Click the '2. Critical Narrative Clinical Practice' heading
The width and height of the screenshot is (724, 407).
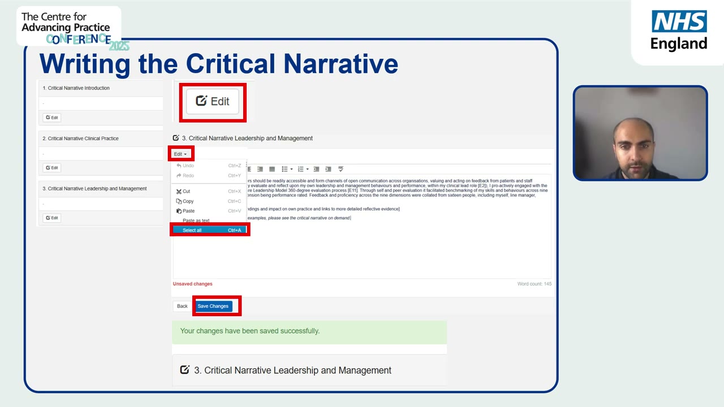[x=81, y=138]
